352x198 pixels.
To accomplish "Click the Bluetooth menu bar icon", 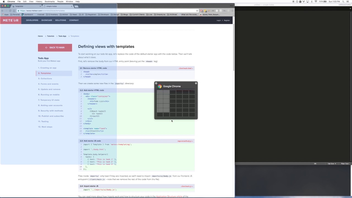I will [312, 1].
